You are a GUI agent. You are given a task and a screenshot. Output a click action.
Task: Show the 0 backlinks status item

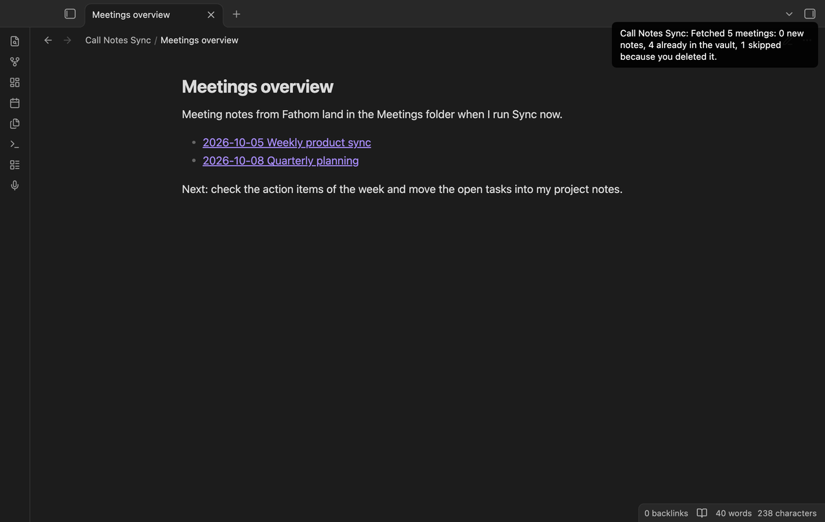pos(666,513)
